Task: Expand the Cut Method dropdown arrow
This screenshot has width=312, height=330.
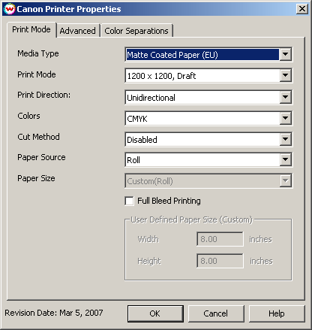Action: (285, 139)
